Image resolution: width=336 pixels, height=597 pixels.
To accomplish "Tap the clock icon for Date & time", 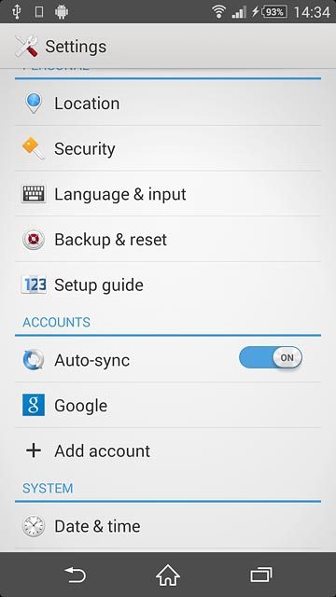I will tap(34, 526).
